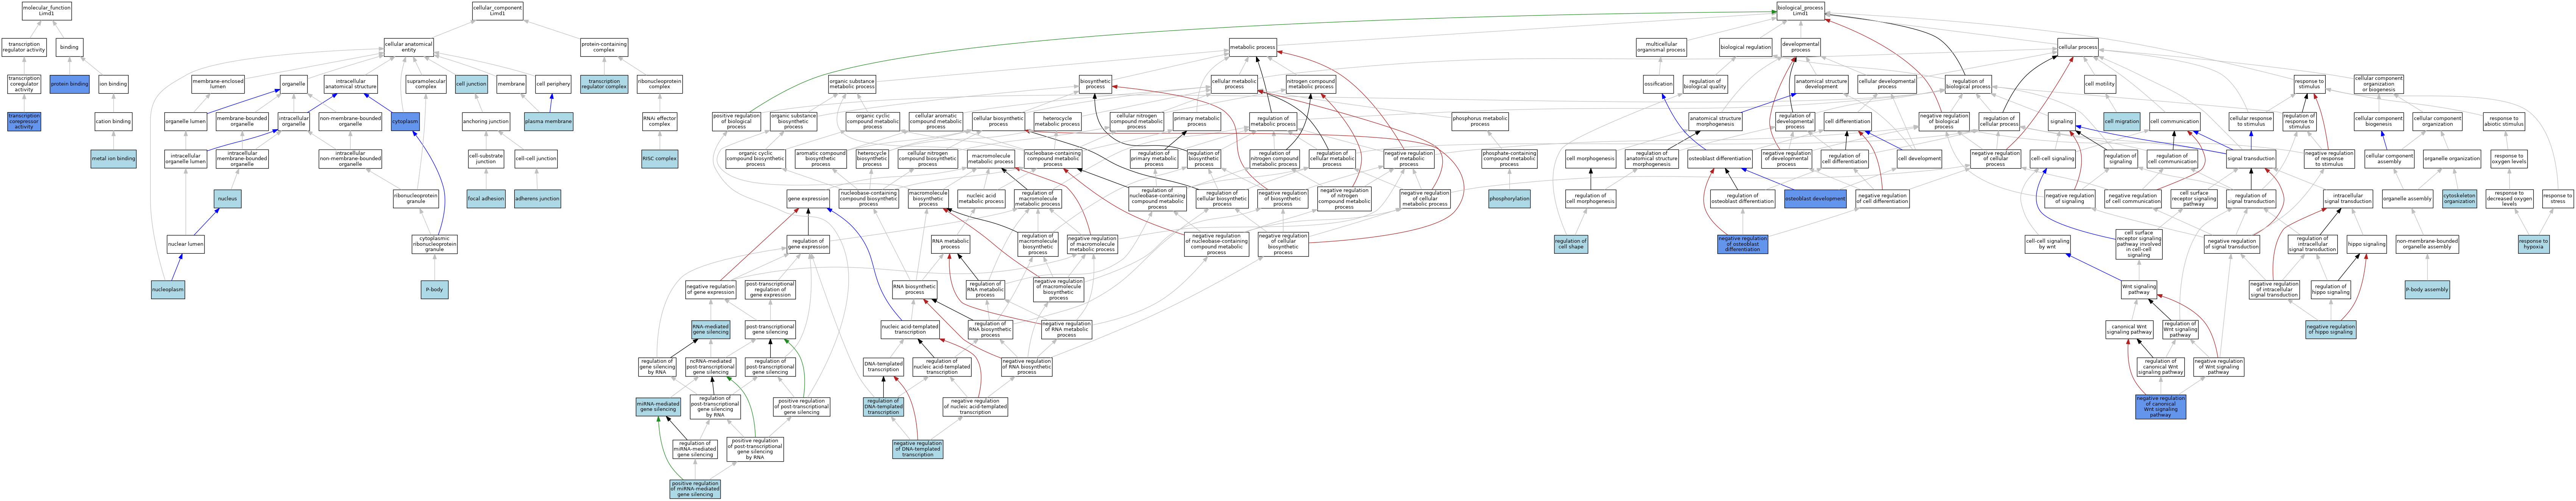Screen dimensions: 2576x501
Task: Select 'positive regulation of biological process' node
Action: [x=737, y=122]
